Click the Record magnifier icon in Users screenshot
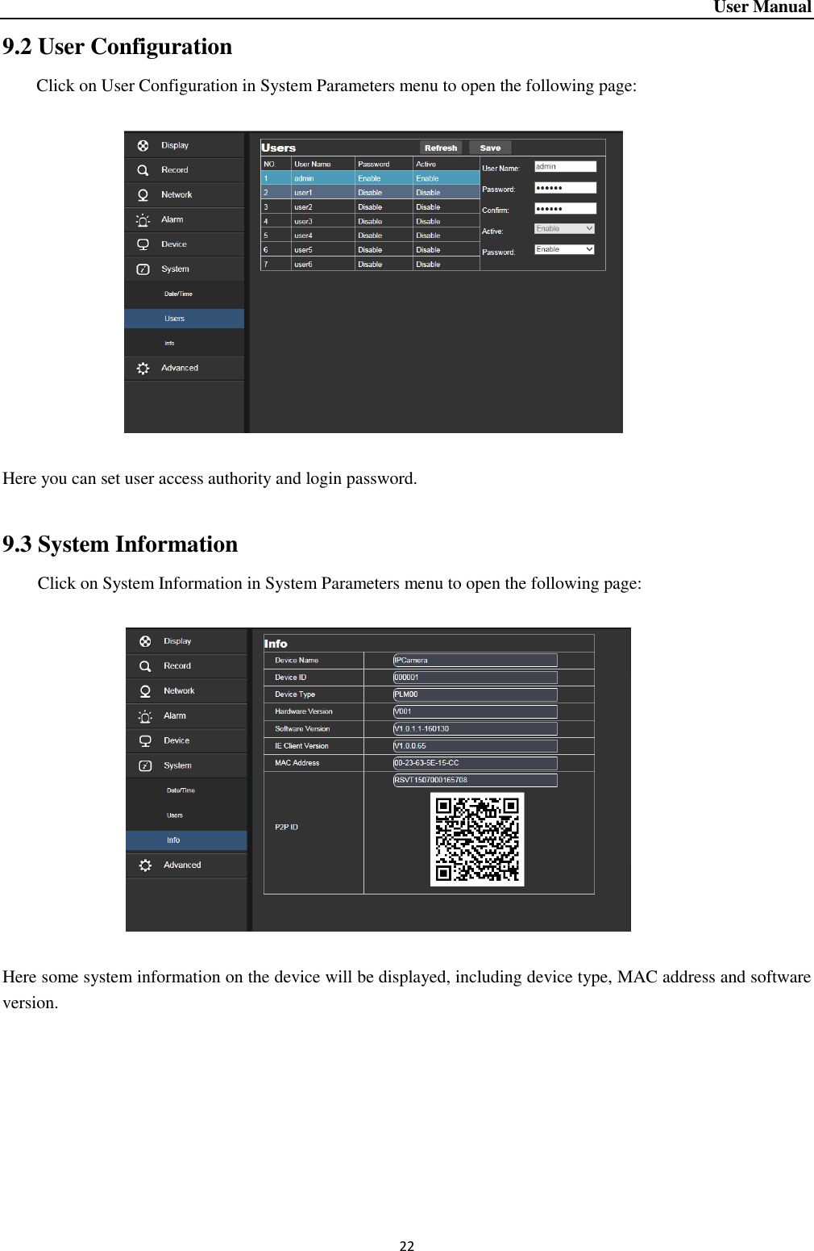This screenshot has height=1251, width=814. click(143, 170)
